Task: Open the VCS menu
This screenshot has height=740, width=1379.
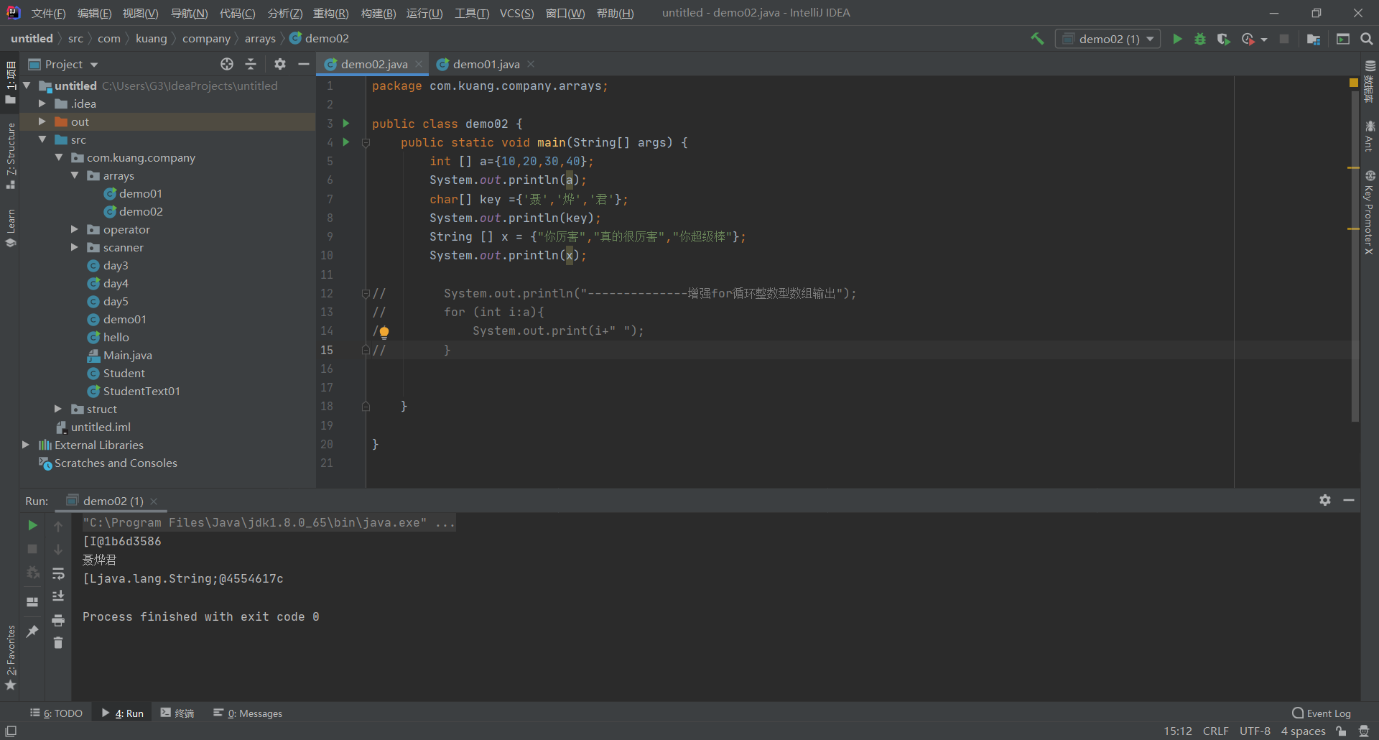Action: coord(516,13)
